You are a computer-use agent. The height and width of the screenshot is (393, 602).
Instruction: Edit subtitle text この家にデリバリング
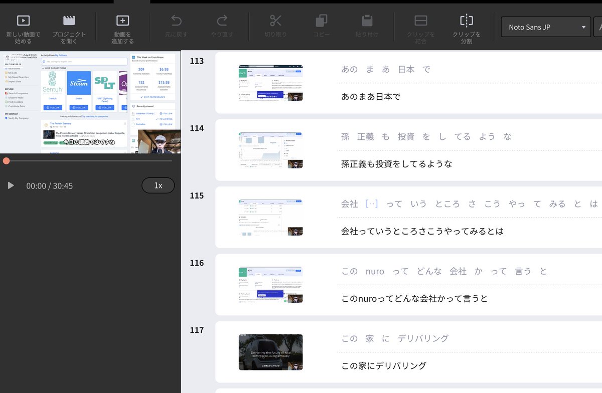tap(384, 366)
